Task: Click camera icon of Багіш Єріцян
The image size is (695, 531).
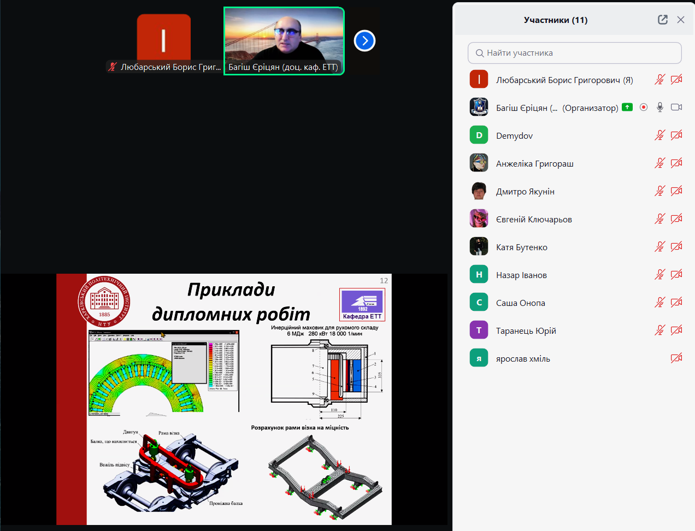Action: point(676,107)
